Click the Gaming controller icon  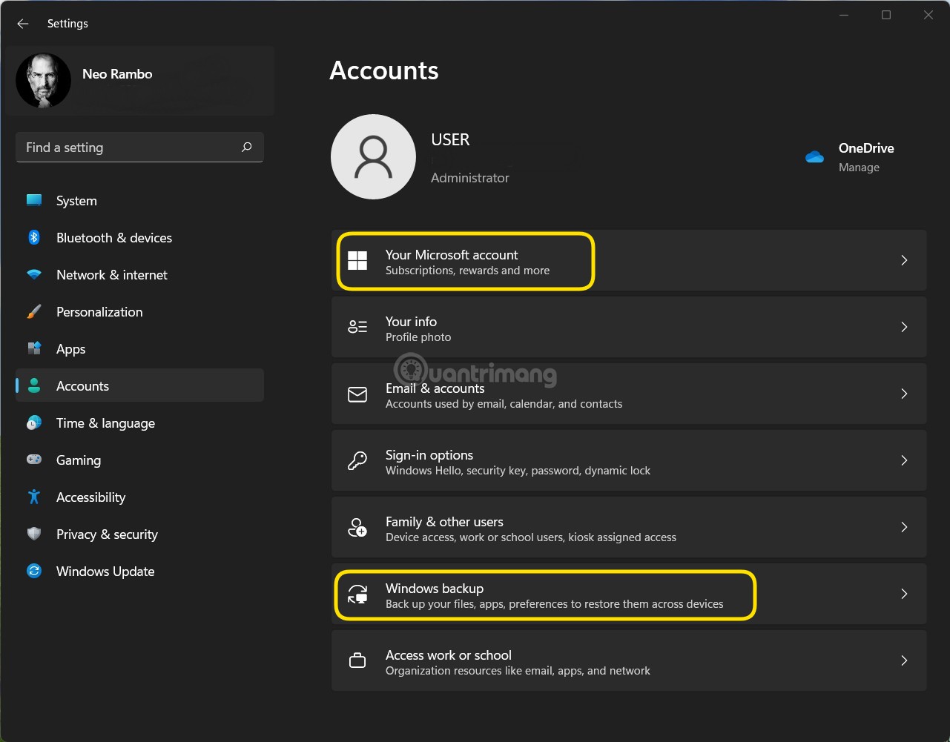click(34, 460)
